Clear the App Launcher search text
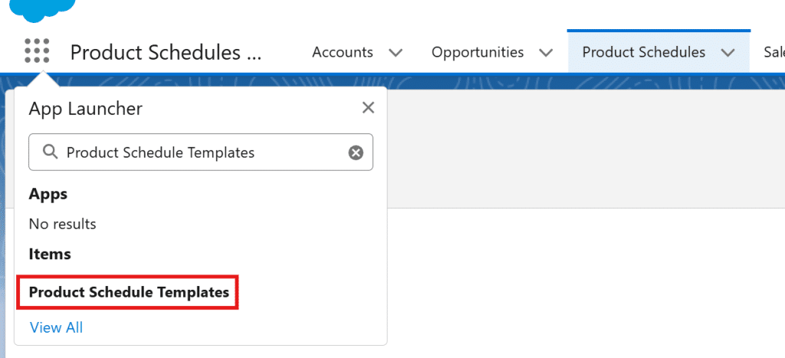 tap(356, 153)
